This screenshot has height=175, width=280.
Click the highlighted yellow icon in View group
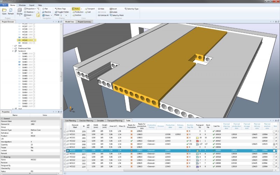tap(38, 15)
